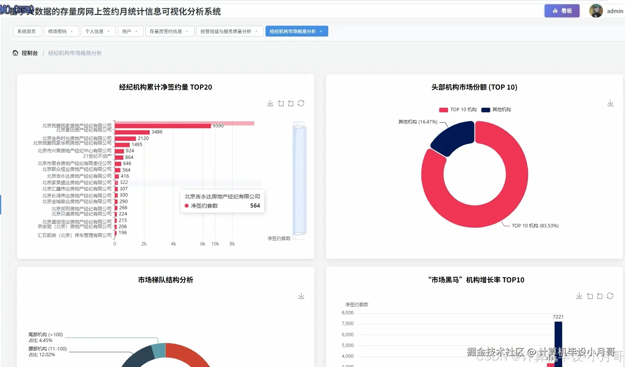Click the home icon beside 控制台

point(15,53)
